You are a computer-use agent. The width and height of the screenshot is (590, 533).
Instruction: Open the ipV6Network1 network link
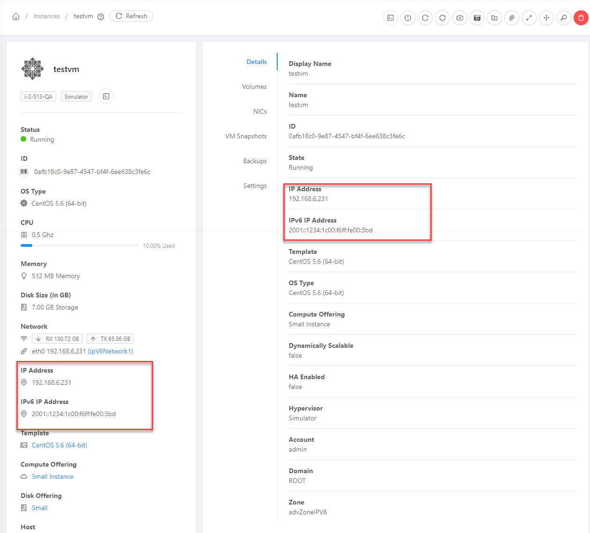pos(111,351)
